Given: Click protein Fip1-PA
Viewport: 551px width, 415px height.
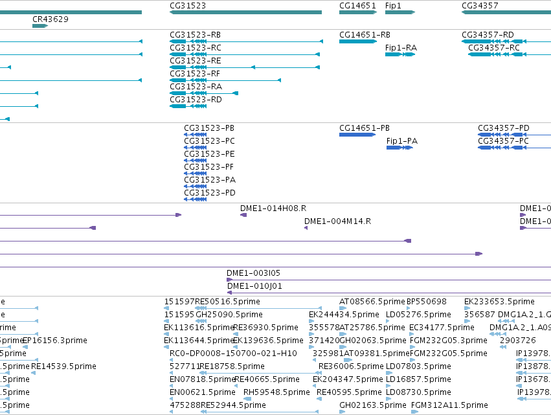Looking at the screenshot, I should tap(402, 141).
